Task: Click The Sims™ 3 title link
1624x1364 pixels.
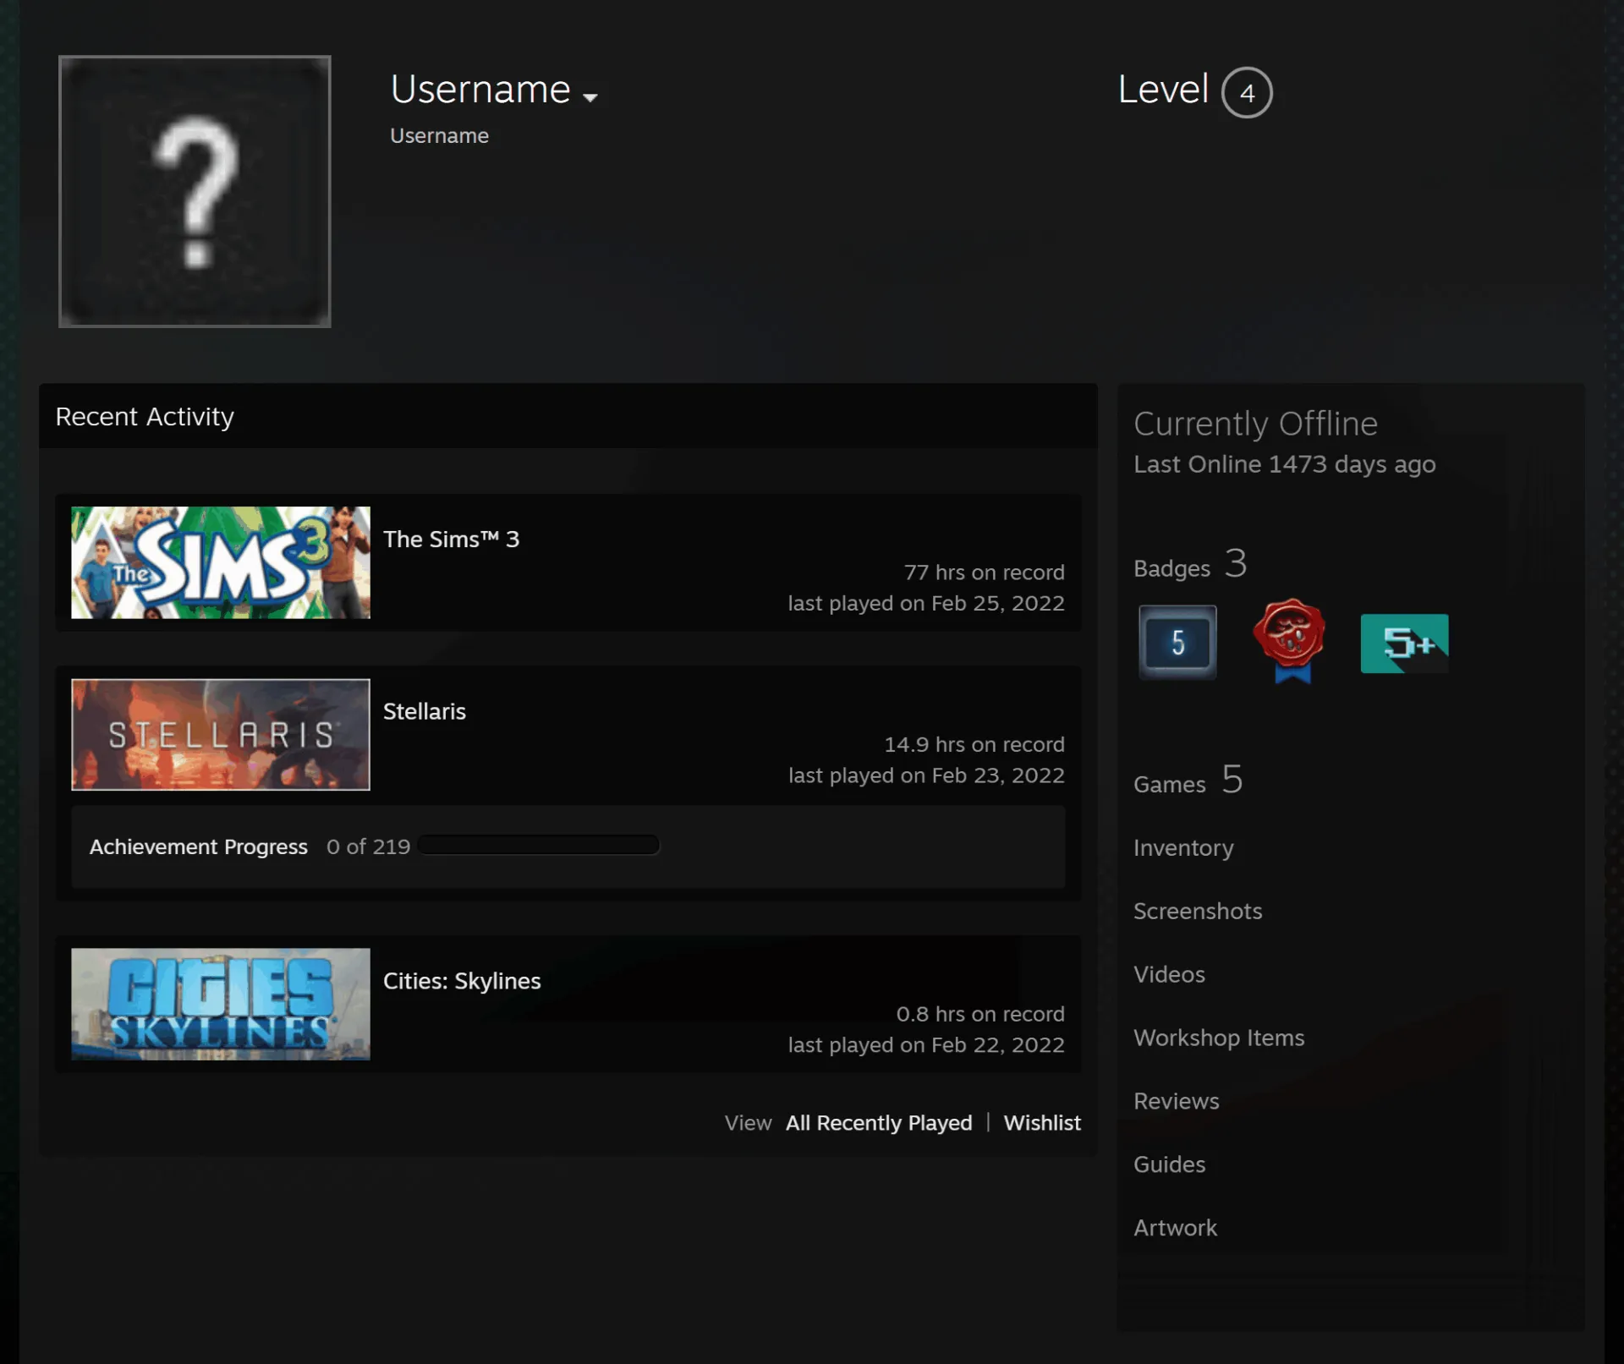Action: click(x=451, y=540)
